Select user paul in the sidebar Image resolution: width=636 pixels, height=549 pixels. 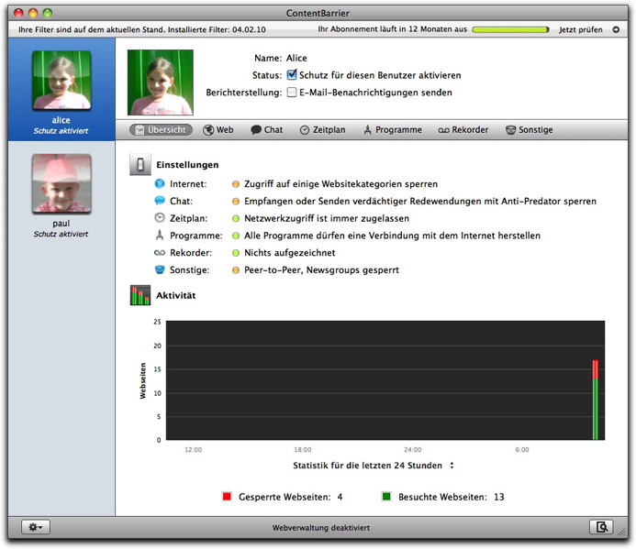(61, 195)
